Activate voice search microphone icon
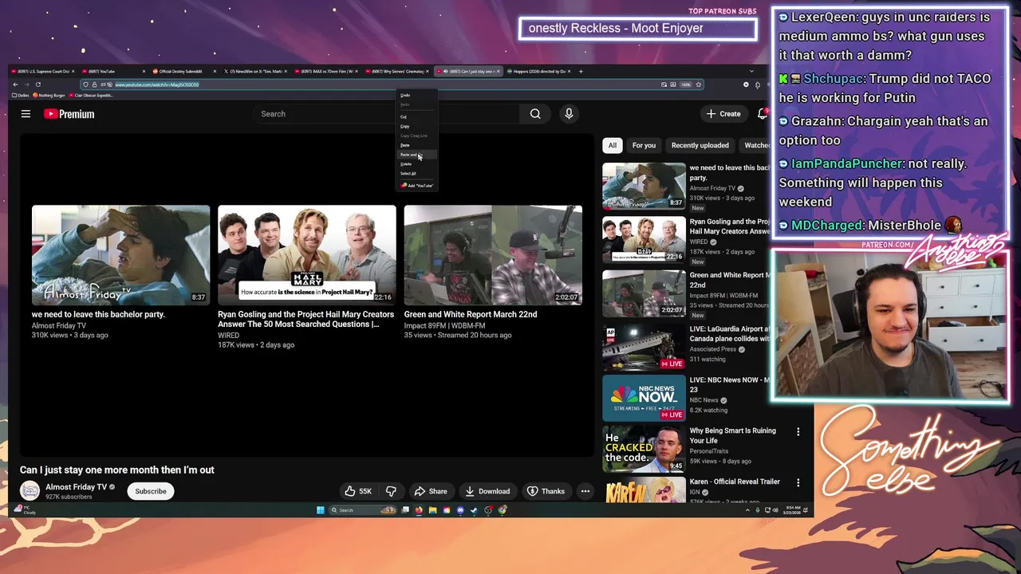This screenshot has width=1021, height=574. (x=569, y=114)
